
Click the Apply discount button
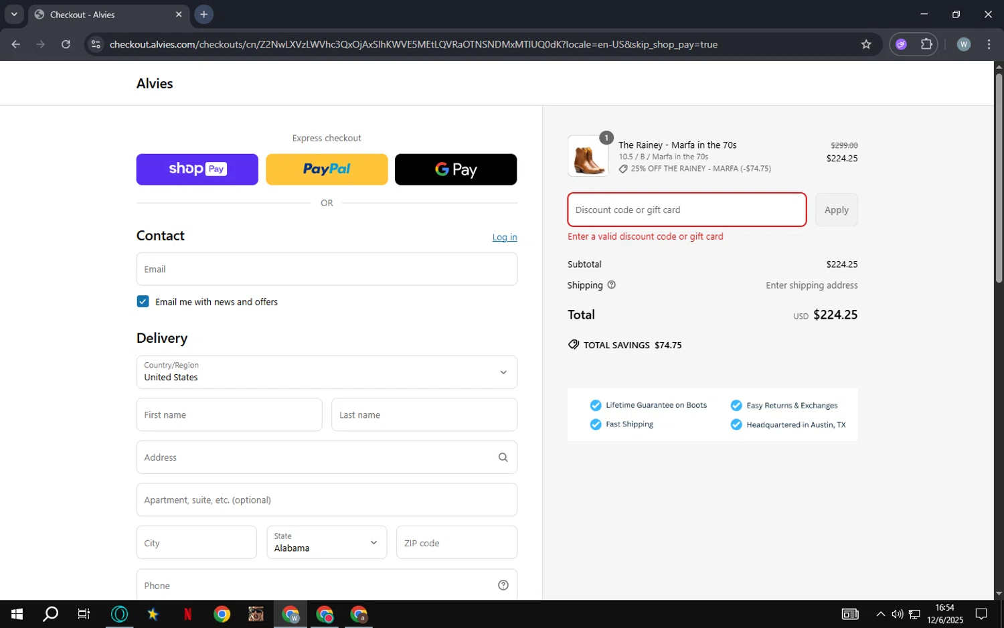point(837,210)
